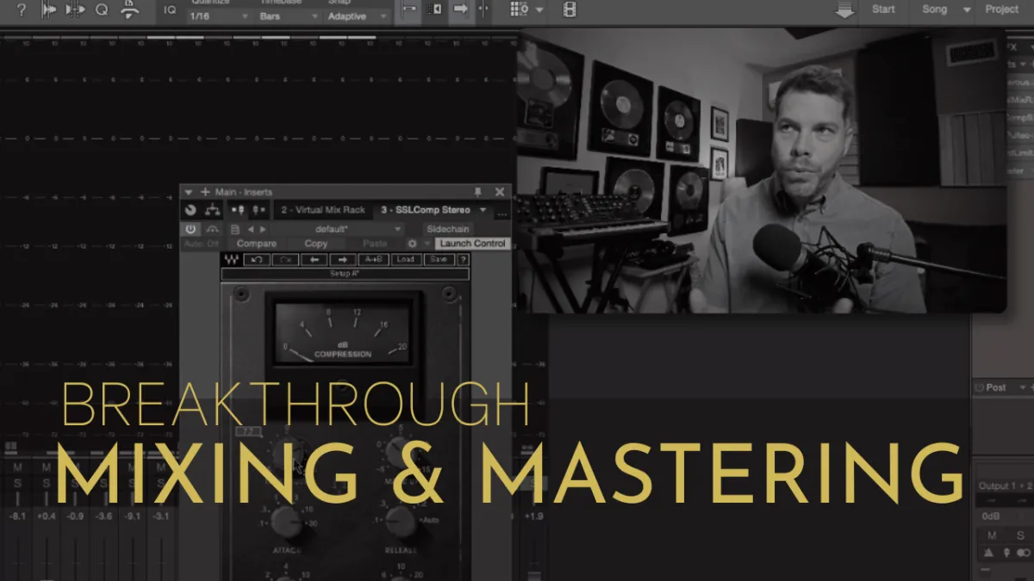Click the Waves Load button
Image resolution: width=1034 pixels, height=581 pixels.
(405, 260)
